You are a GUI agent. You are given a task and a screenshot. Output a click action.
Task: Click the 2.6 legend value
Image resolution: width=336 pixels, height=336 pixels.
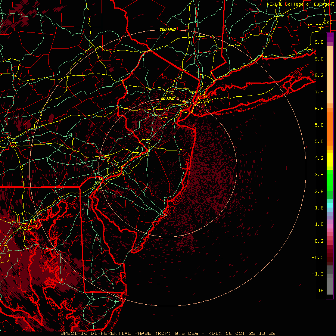click(x=319, y=192)
